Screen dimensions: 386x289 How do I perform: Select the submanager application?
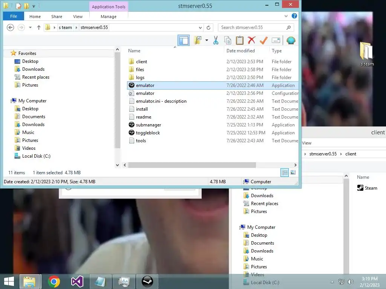[x=149, y=125]
